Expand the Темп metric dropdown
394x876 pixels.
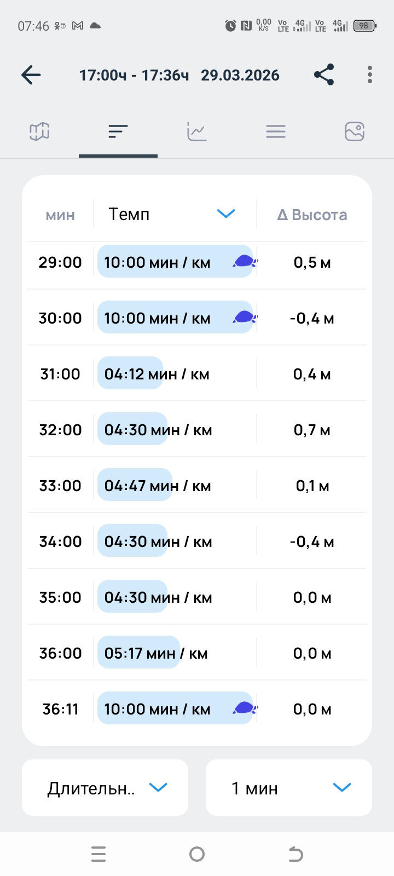click(175, 214)
